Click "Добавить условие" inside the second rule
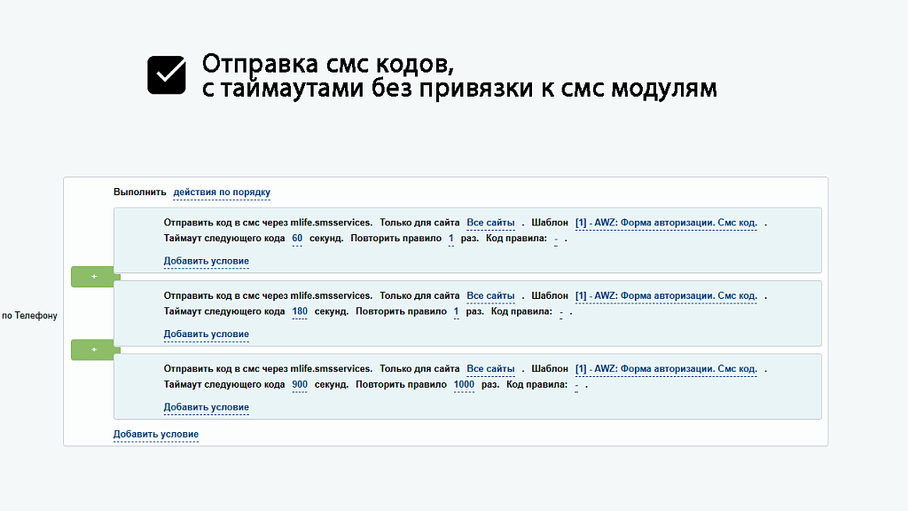 coord(206,334)
